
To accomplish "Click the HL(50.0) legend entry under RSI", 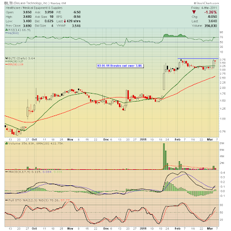I will [13, 33].
